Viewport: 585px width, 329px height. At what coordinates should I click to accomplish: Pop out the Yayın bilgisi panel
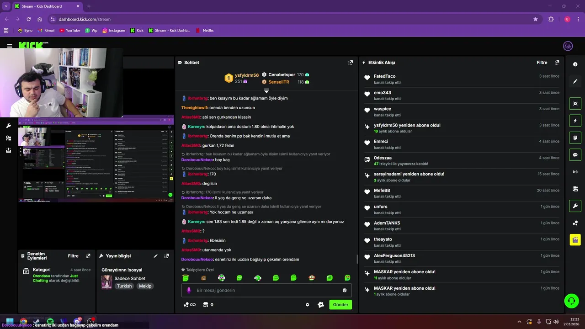166,256
